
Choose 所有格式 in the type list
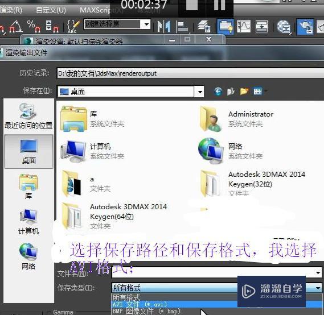click(x=126, y=297)
